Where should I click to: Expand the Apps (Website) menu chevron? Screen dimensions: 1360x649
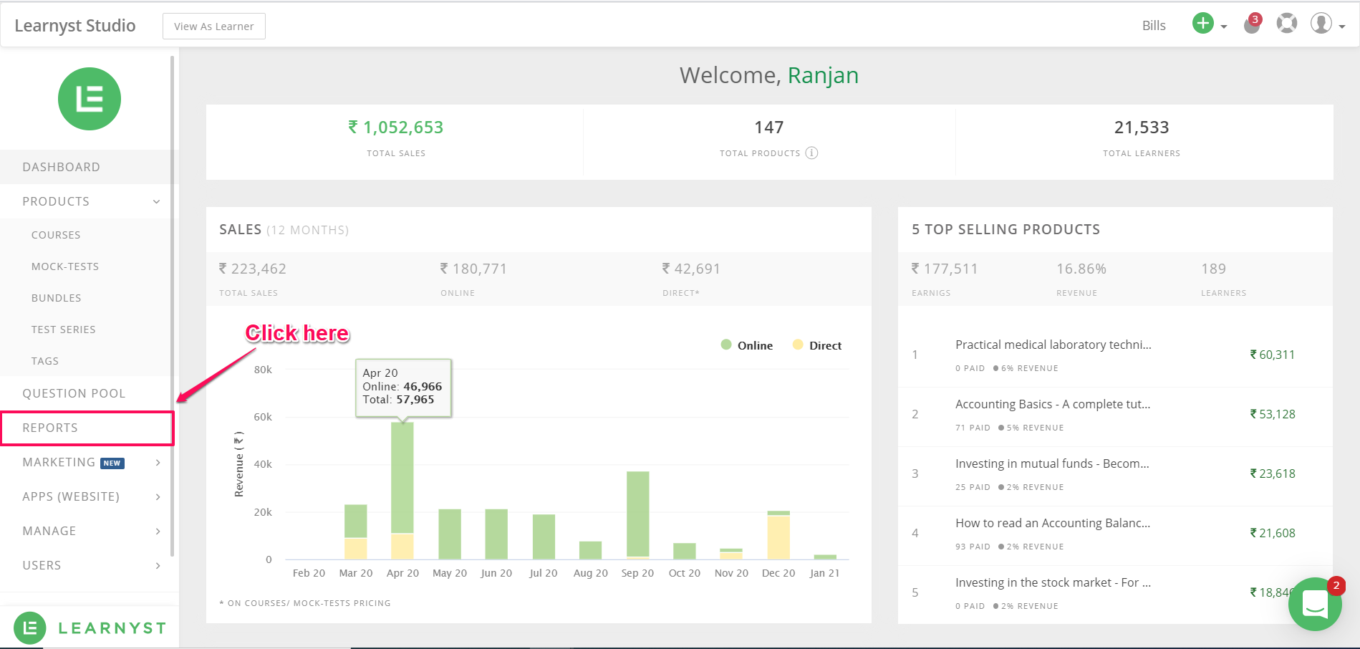pyautogui.click(x=158, y=497)
